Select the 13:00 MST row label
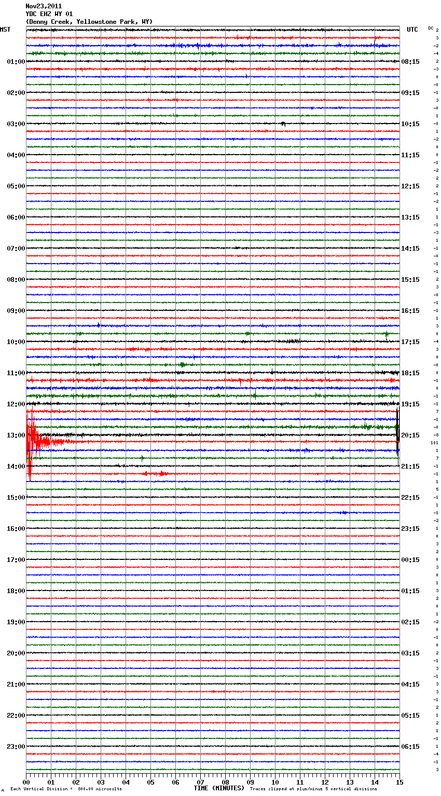Viewport: 441px width, 796px height. (16, 435)
